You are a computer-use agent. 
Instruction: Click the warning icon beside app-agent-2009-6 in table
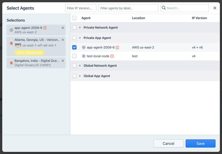tap(117, 47)
